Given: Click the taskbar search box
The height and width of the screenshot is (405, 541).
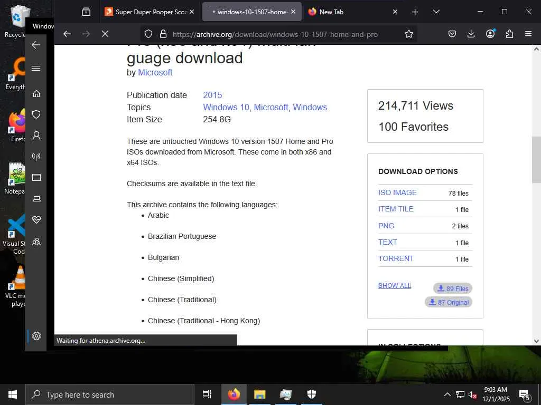Looking at the screenshot, I should 110,394.
